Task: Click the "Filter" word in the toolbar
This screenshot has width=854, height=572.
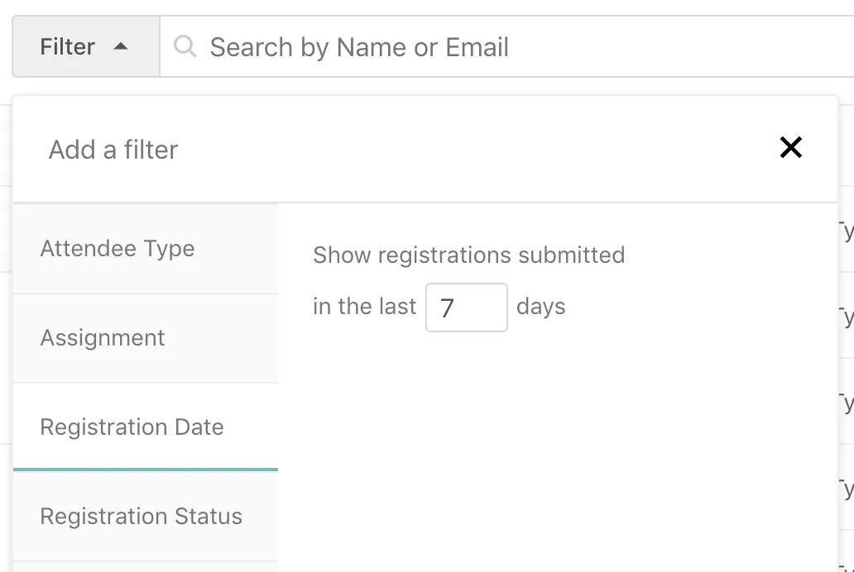Action: click(68, 47)
